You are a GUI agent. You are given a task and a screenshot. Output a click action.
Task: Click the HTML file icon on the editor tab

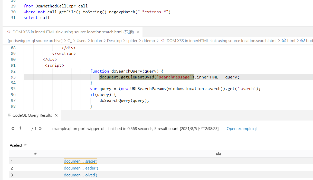click(x=9, y=32)
